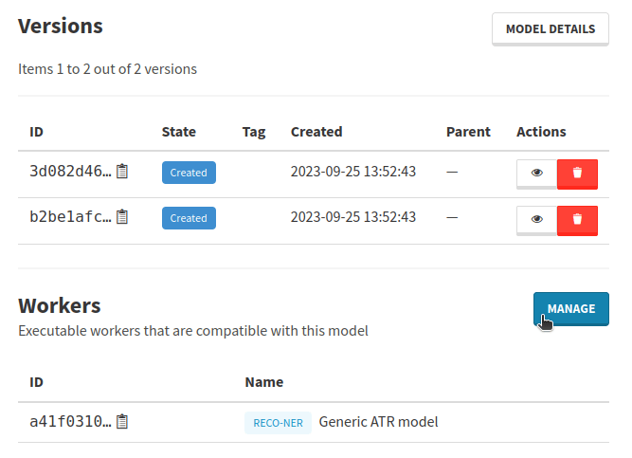Copy the a41f0310 worker ID
The width and height of the screenshot is (632, 458).
(x=122, y=421)
